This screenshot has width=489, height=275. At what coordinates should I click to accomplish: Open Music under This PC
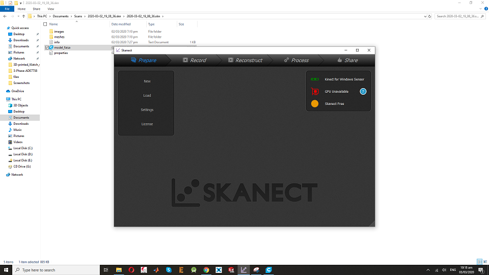click(17, 130)
